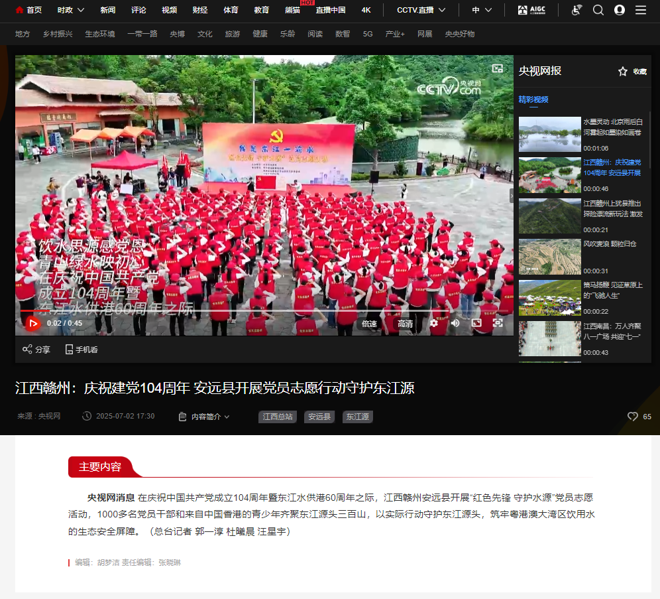Click the 东江源 tag
This screenshot has height=599, width=660.
click(x=357, y=417)
